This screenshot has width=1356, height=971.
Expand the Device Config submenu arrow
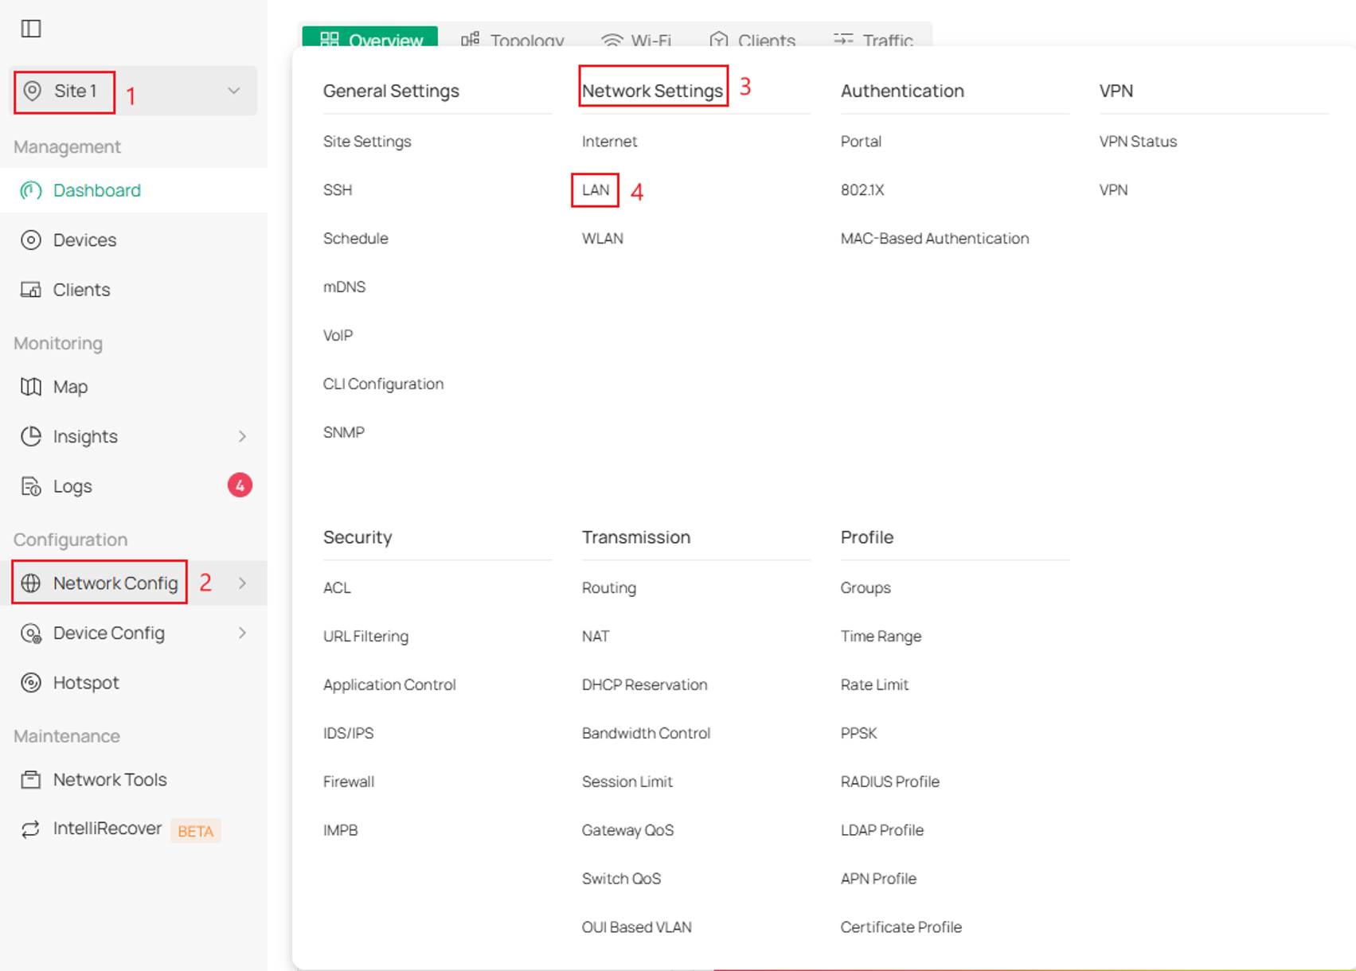point(242,633)
